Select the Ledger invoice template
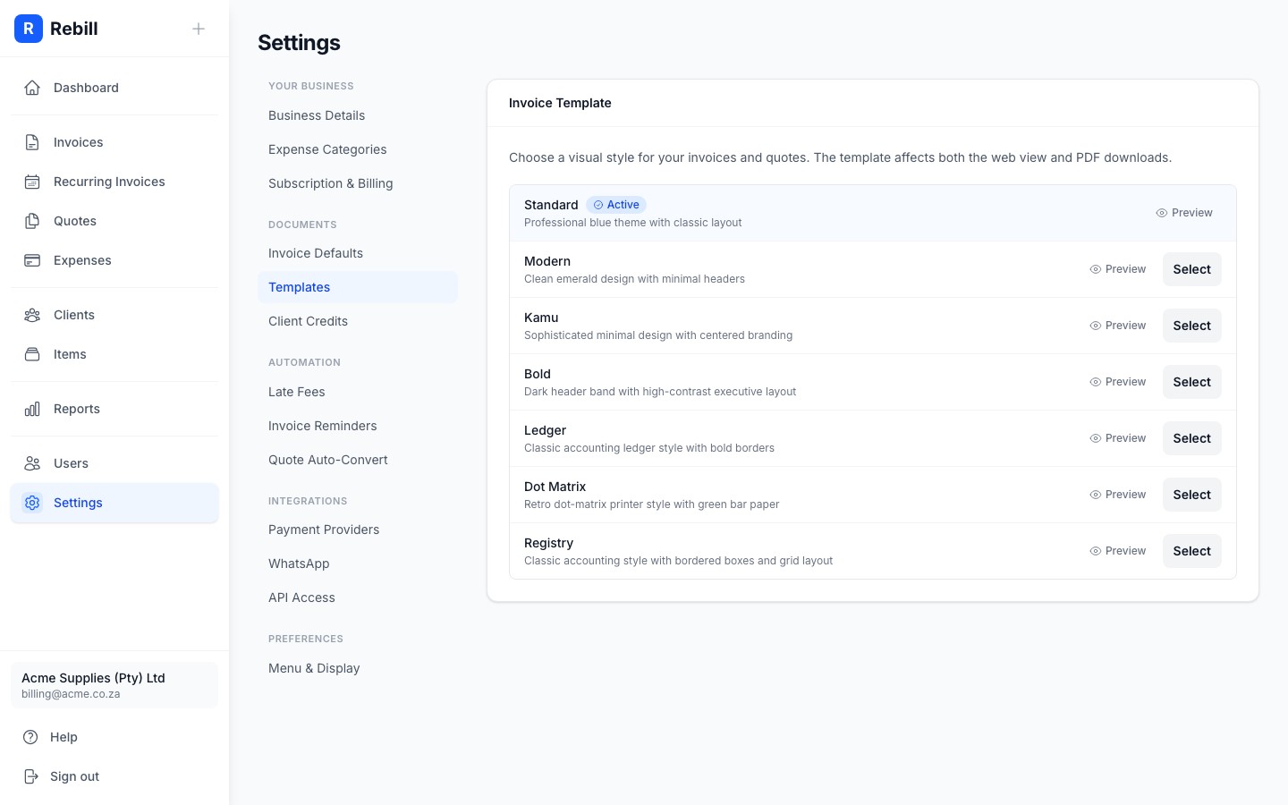This screenshot has height=805, width=1288. click(x=1191, y=438)
